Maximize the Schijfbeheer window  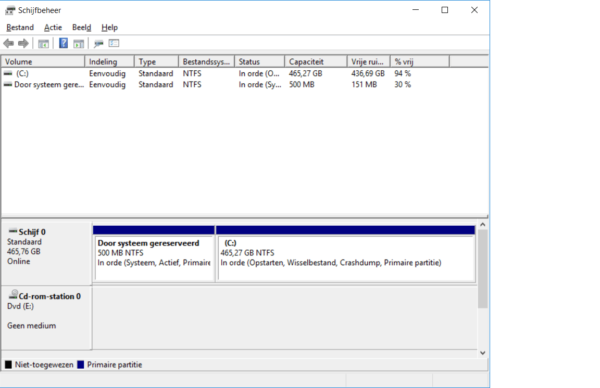tap(445, 10)
